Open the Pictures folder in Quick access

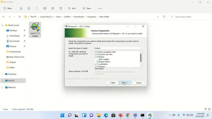[13, 46]
